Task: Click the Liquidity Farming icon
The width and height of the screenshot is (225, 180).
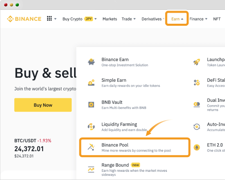Action: 91,127
